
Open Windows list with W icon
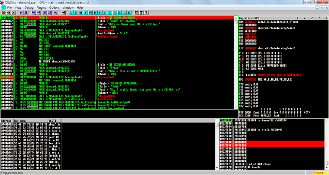[90, 13]
